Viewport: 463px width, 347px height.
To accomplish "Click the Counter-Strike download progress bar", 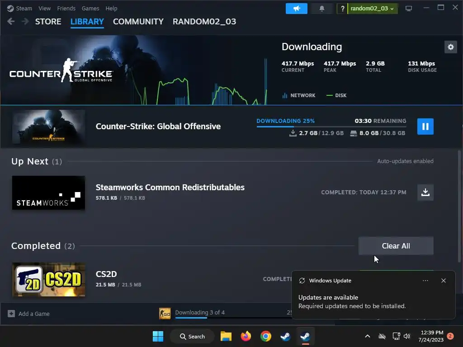I will [x=331, y=127].
